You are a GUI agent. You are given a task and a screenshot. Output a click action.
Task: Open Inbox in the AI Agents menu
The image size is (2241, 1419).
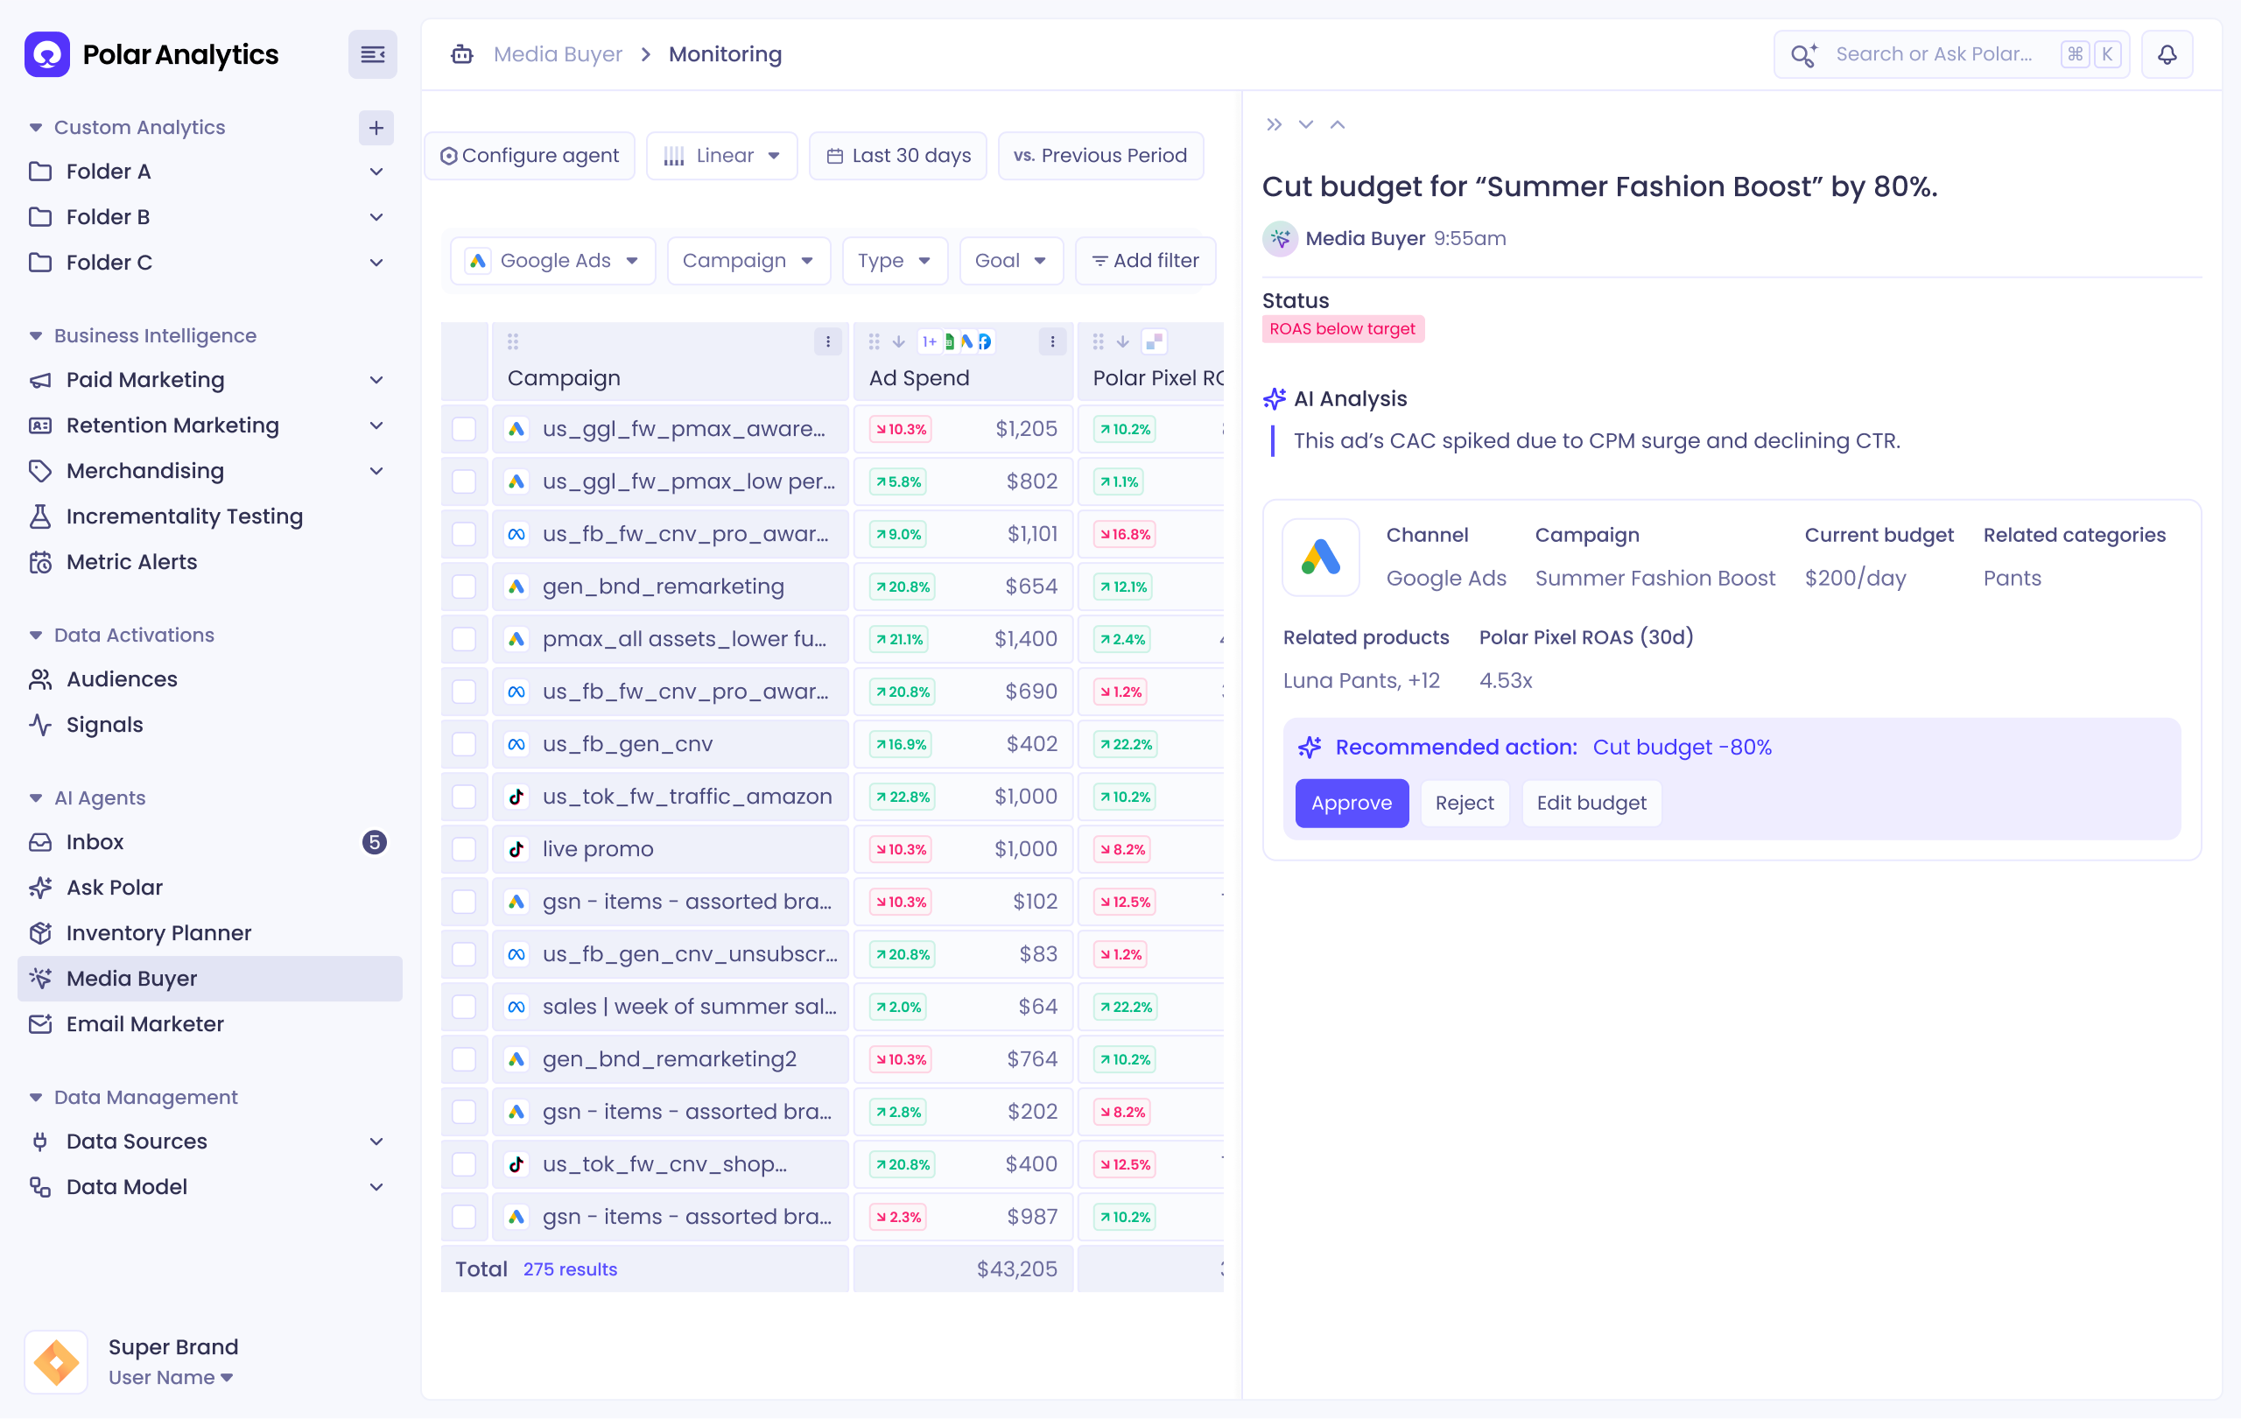209,842
